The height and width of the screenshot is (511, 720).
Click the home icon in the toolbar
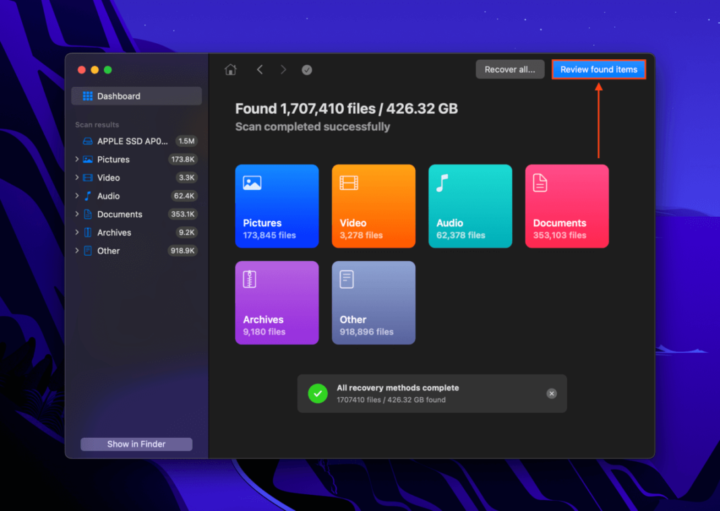tap(230, 69)
